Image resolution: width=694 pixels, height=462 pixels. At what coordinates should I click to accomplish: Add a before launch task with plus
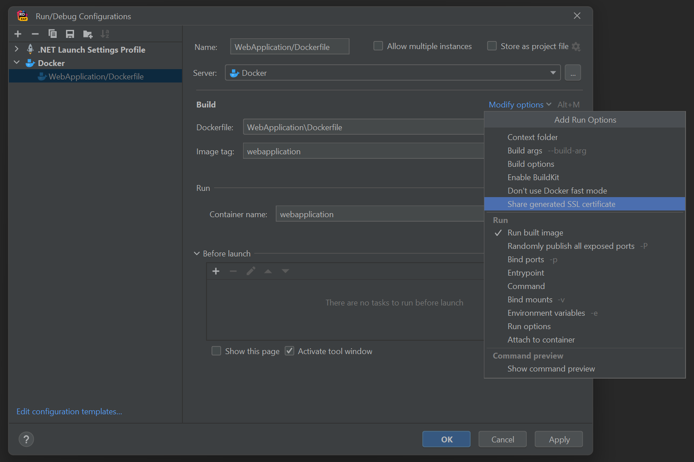pos(216,271)
